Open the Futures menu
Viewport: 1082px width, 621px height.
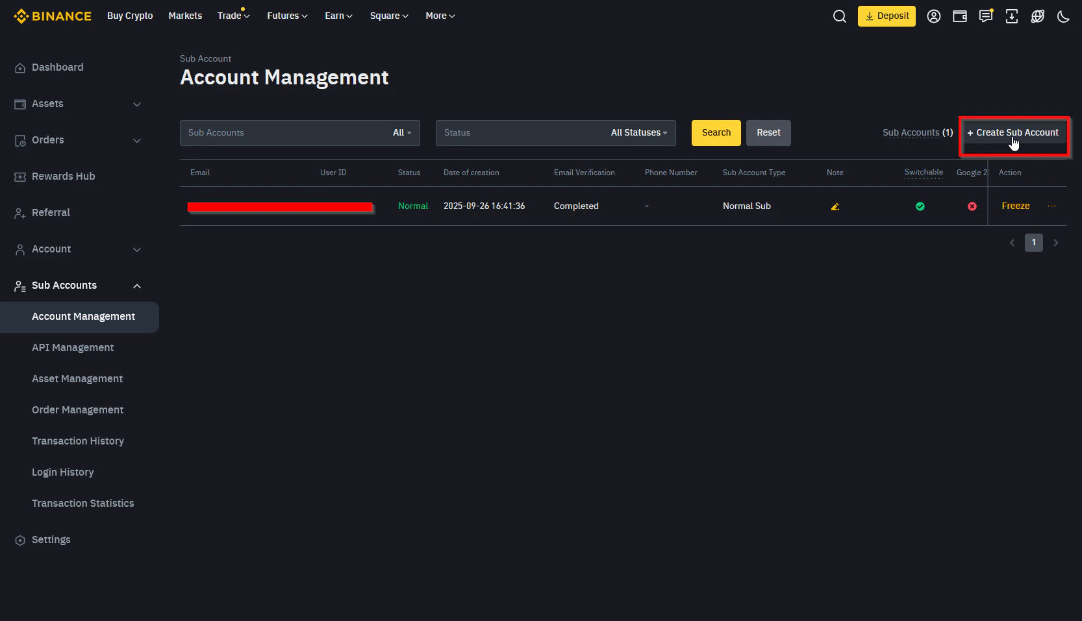click(286, 16)
